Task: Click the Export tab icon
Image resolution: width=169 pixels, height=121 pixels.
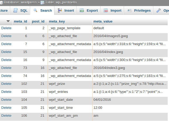Action: pos(82,10)
